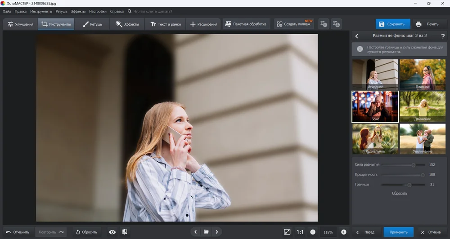This screenshot has width=450, height=239.
Task: Click back chevron in blur panel header
Action: coord(357,36)
